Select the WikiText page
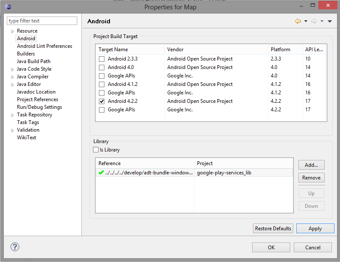Screen dimensions: 340x262 [26, 138]
